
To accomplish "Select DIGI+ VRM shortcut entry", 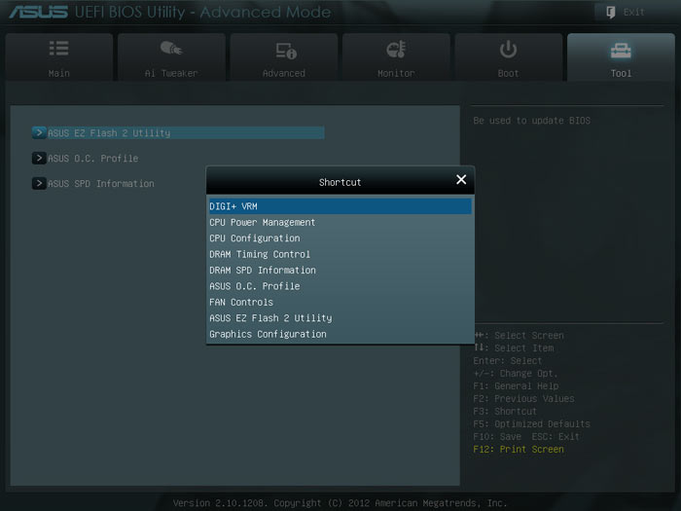I will click(340, 206).
